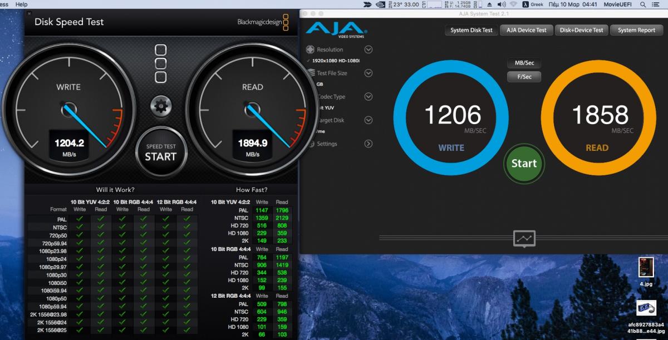The image size is (668, 340).
Task: Click the middle rounded square between the gauges
Action: coord(161,64)
